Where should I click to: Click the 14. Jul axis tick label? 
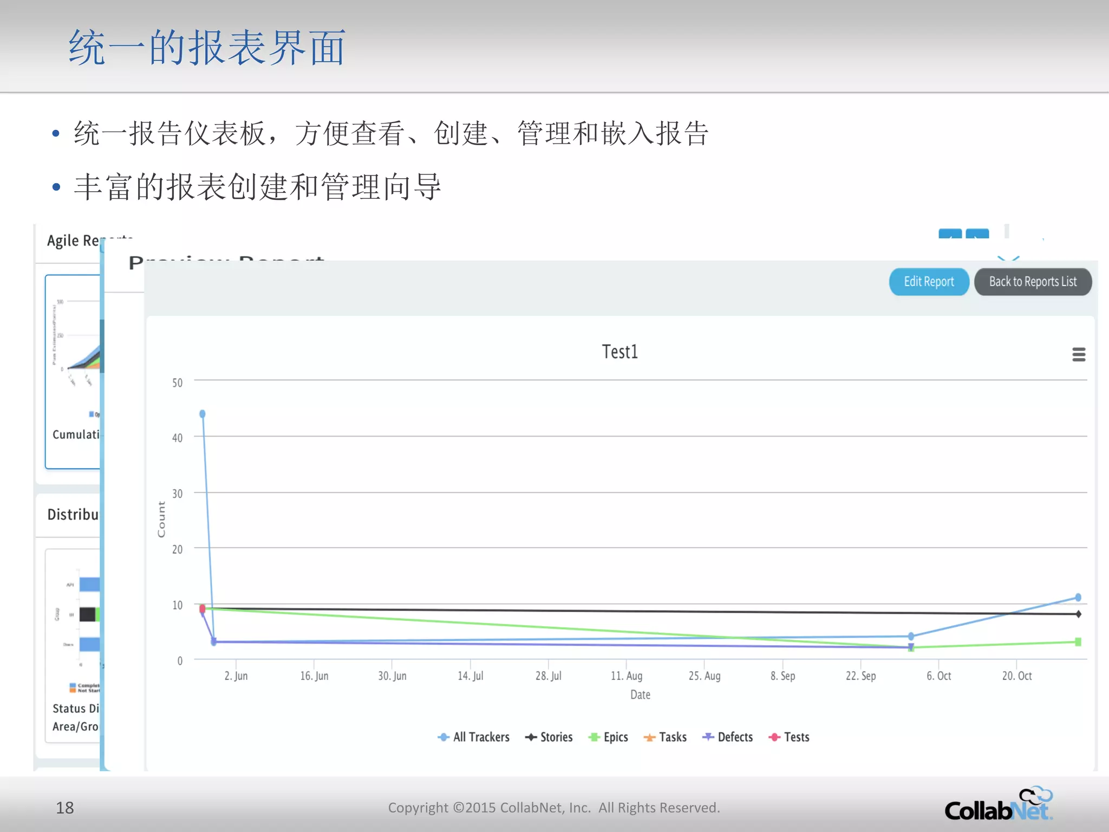470,676
